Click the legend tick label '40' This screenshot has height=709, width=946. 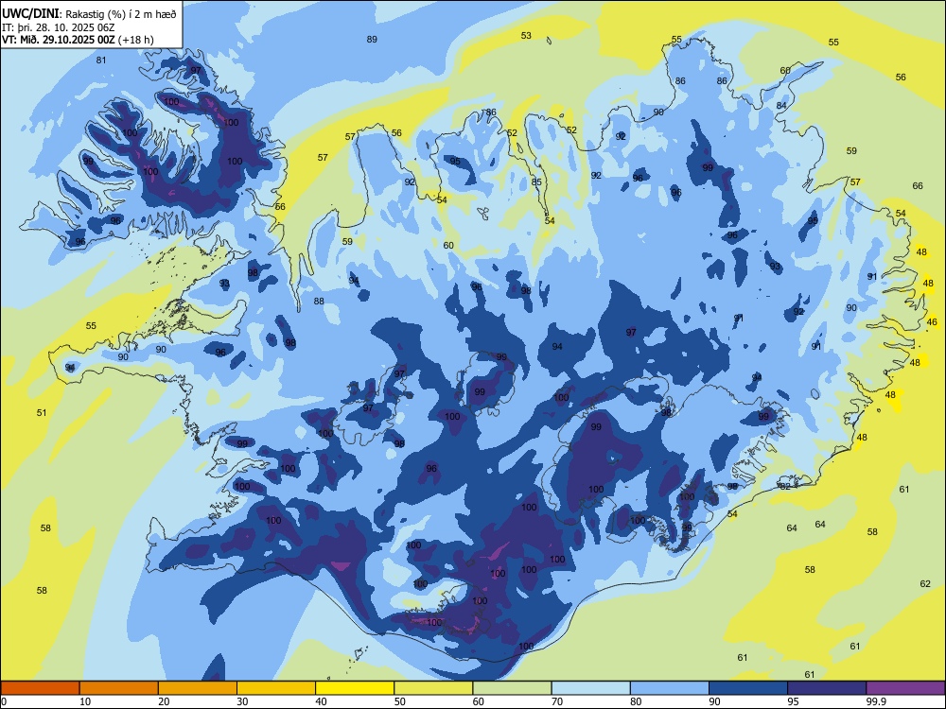point(321,701)
